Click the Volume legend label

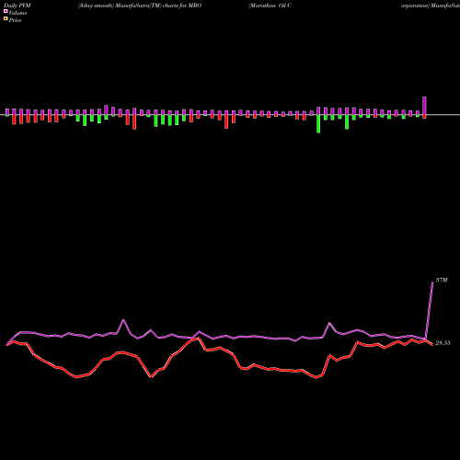17,13
